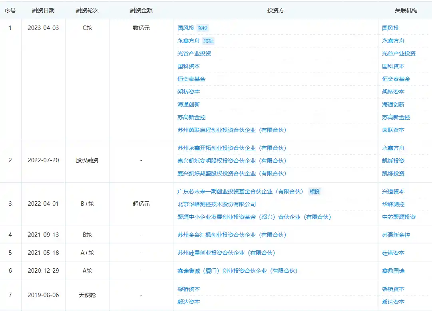Click the 恒奕泰基金 link
Screen dimensions: 432x311
[191, 79]
